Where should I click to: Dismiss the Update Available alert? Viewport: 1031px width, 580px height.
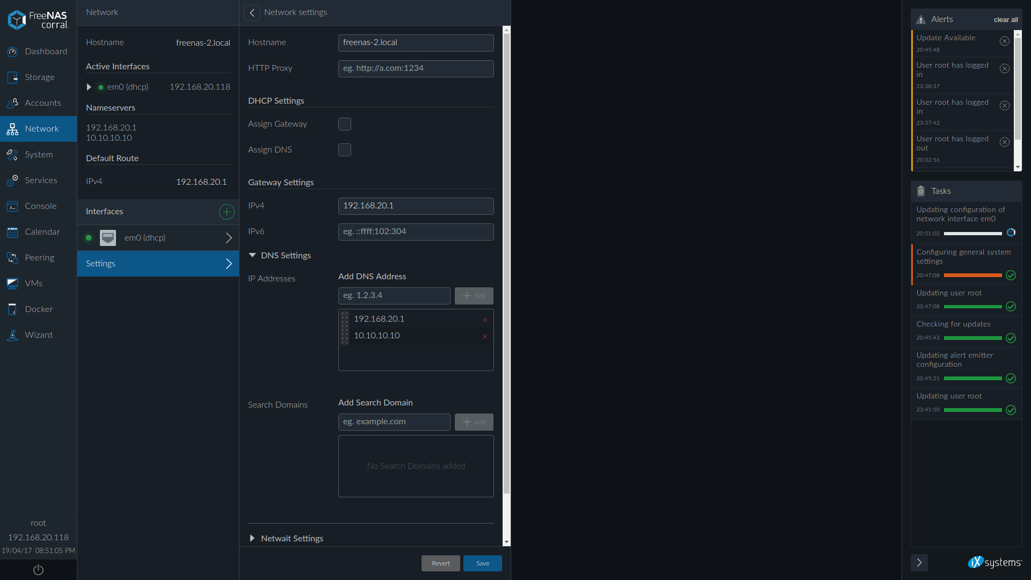tap(1004, 41)
